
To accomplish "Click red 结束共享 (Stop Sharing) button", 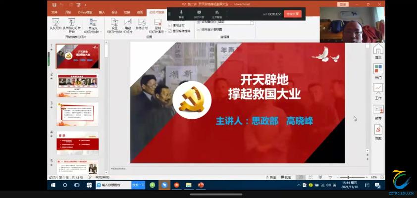I will pos(293,14).
